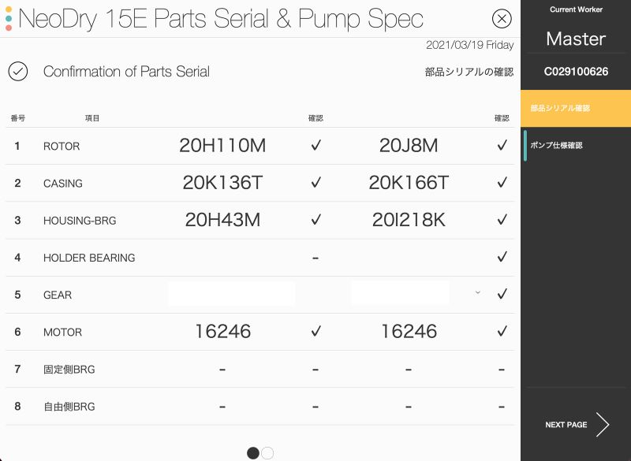Click the 自由側BRG item label
This screenshot has width=631, height=461.
point(69,407)
